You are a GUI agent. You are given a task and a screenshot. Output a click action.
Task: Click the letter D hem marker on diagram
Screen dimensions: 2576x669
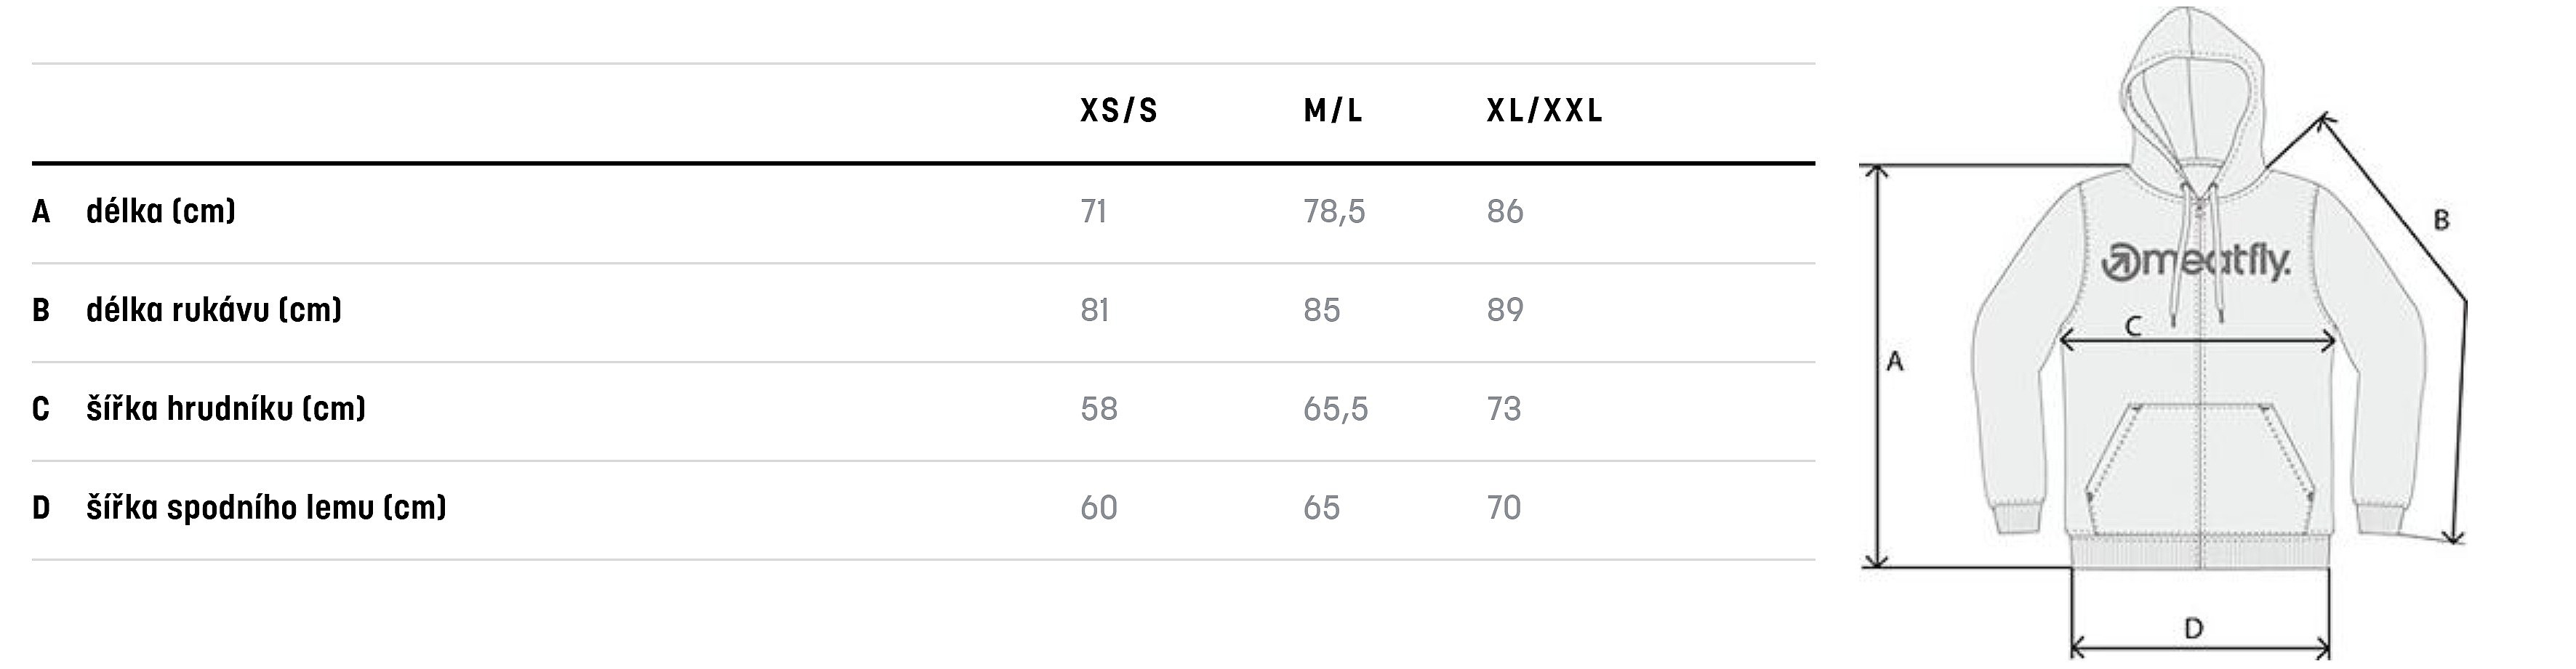click(2193, 628)
